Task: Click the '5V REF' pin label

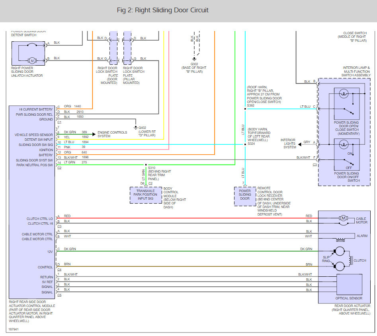Action: click(47, 282)
